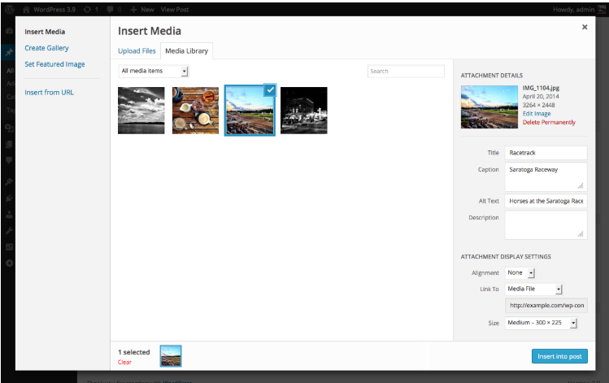Image resolution: width=609 pixels, height=383 pixels.
Task: Click the Delete Permanently link
Action: (x=548, y=123)
